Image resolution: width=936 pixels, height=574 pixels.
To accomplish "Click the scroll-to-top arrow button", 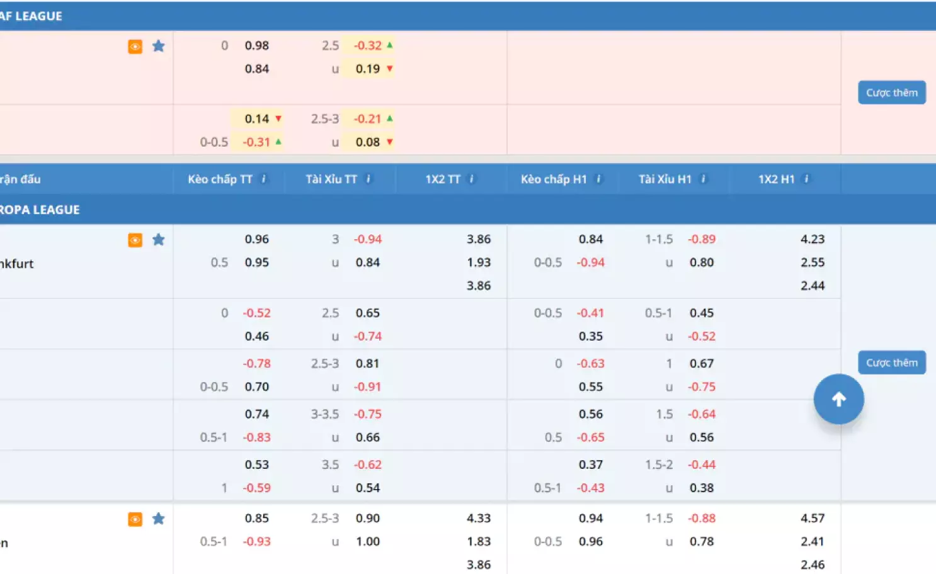I will [839, 398].
